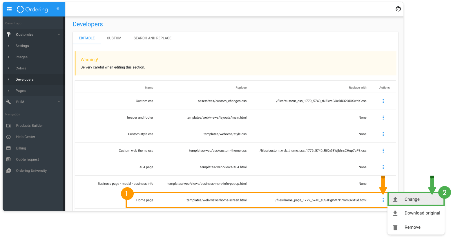Open actions menu for Custom style css row
The width and height of the screenshot is (451, 238).
tap(383, 134)
